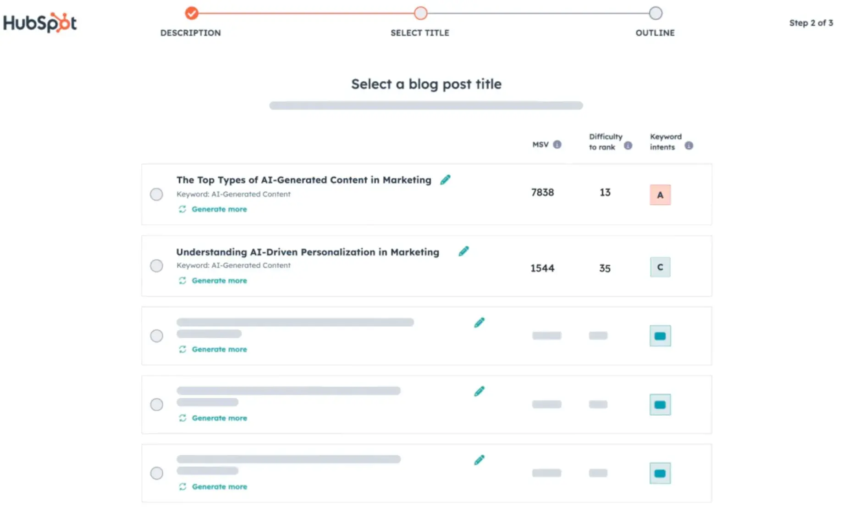The height and width of the screenshot is (513, 844).
Task: Click the Select Title step circle
Action: coord(420,13)
